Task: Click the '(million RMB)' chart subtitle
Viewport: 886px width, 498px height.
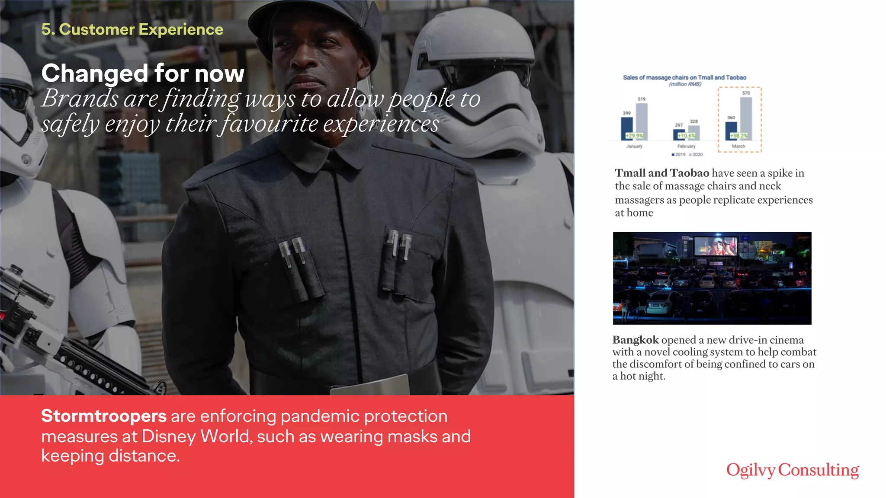Action: click(685, 84)
